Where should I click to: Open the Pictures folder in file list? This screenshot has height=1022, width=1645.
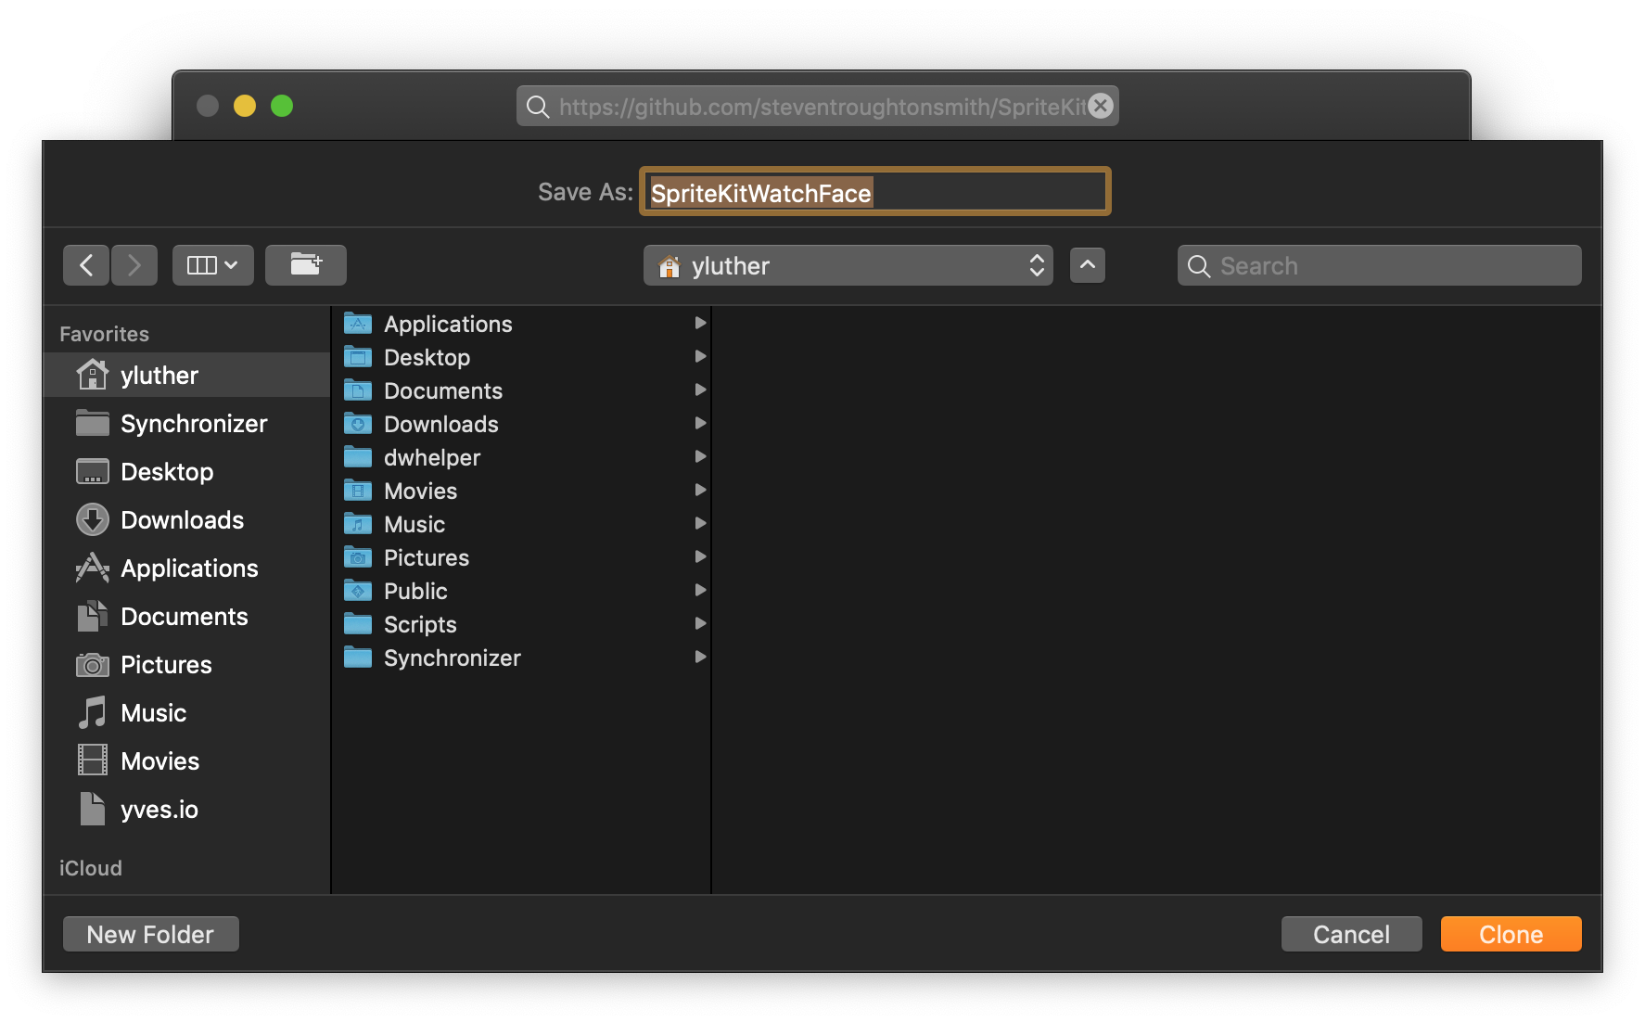pyautogui.click(x=521, y=557)
